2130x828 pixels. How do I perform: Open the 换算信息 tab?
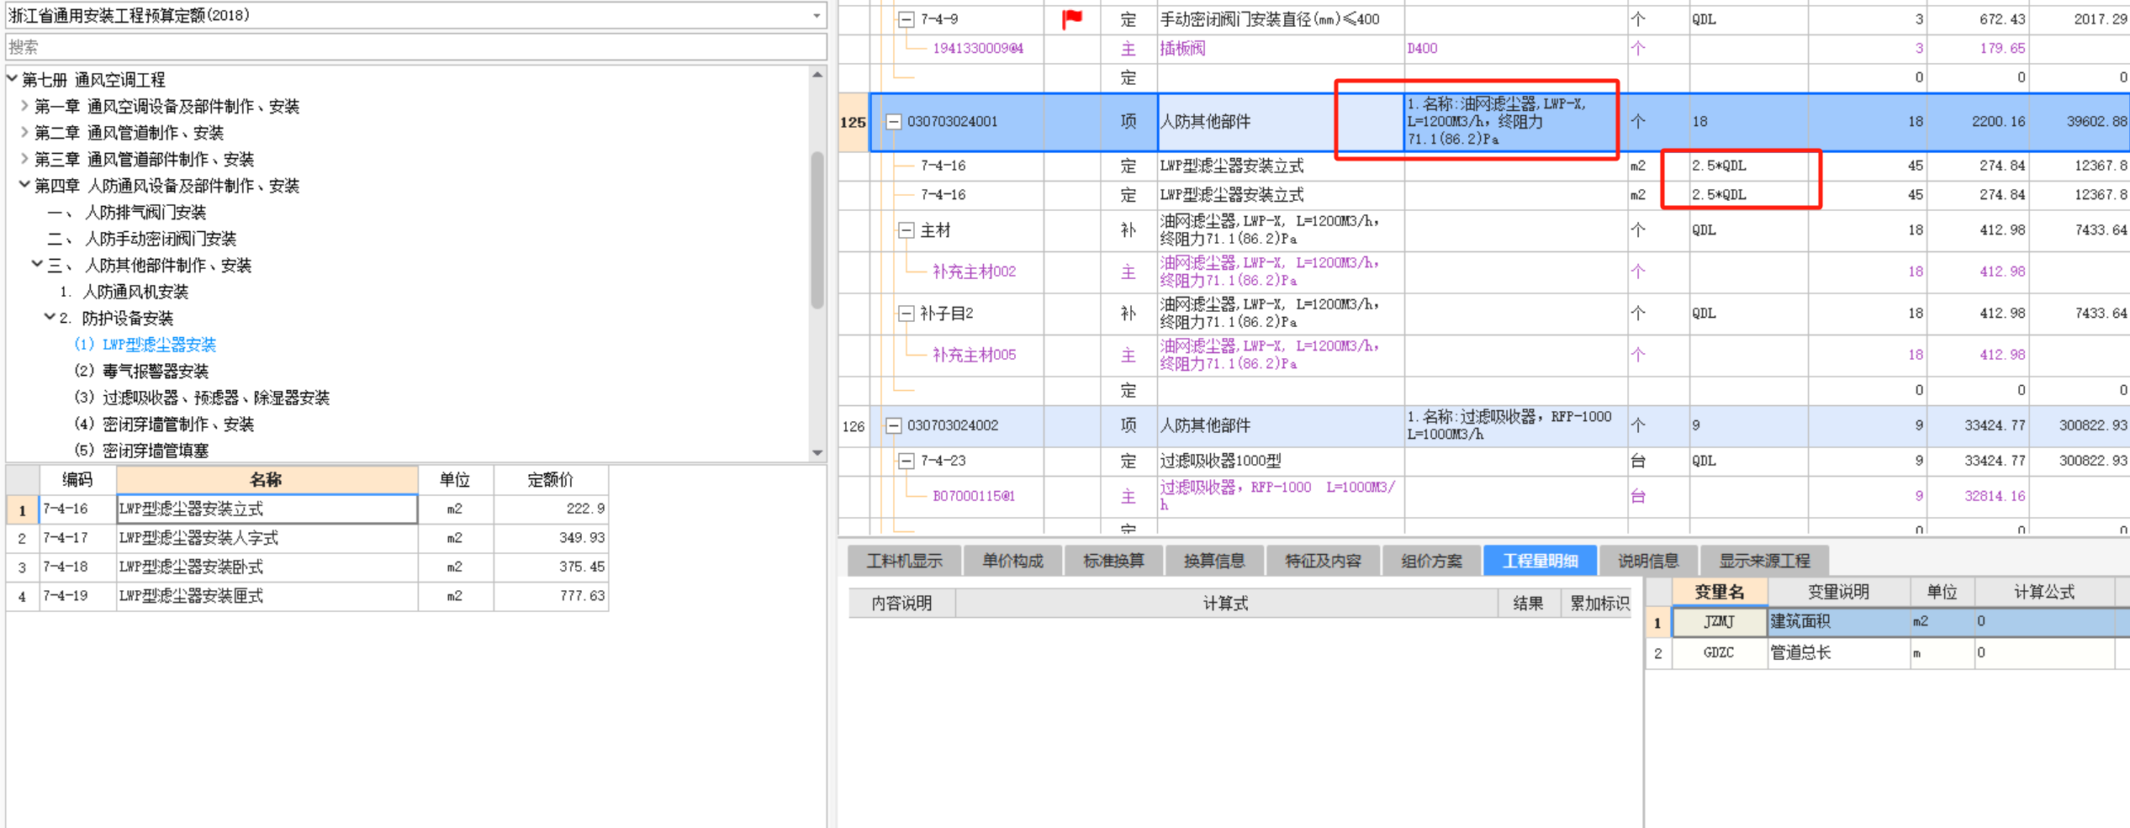tap(1214, 561)
